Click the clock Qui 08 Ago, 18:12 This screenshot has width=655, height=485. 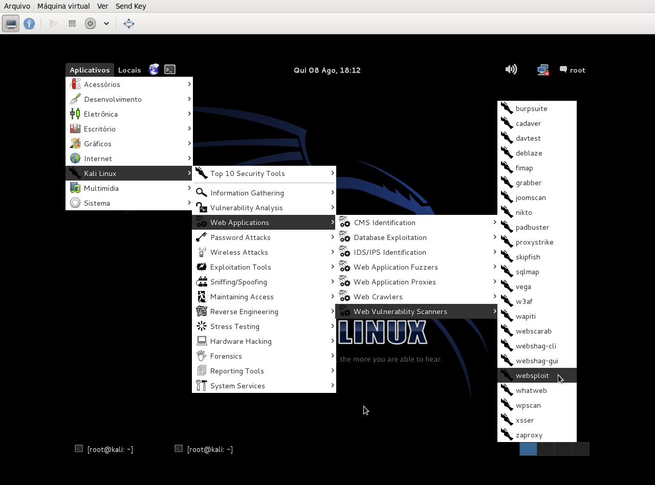coord(327,70)
